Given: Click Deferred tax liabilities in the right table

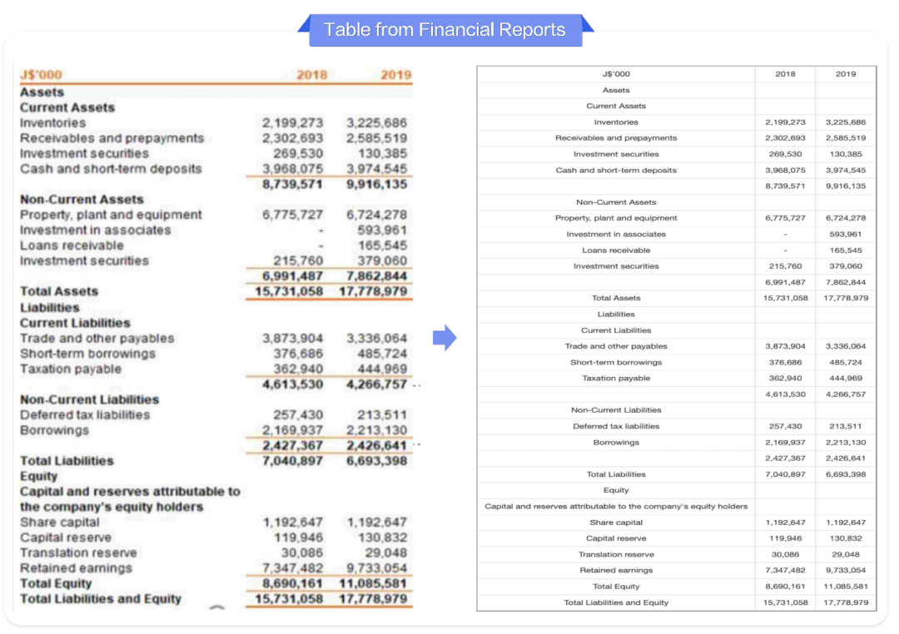Looking at the screenshot, I should click(615, 426).
